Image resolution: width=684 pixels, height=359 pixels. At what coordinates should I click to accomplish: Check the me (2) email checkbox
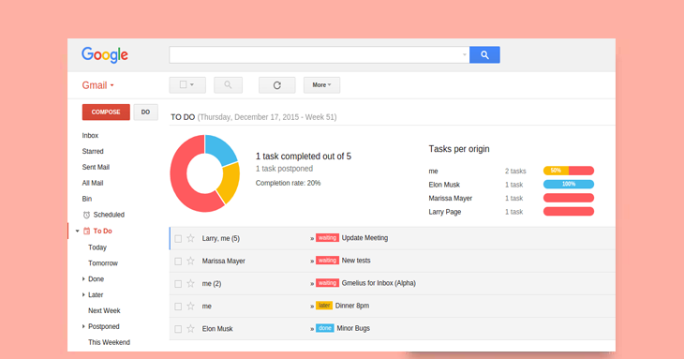pos(178,284)
